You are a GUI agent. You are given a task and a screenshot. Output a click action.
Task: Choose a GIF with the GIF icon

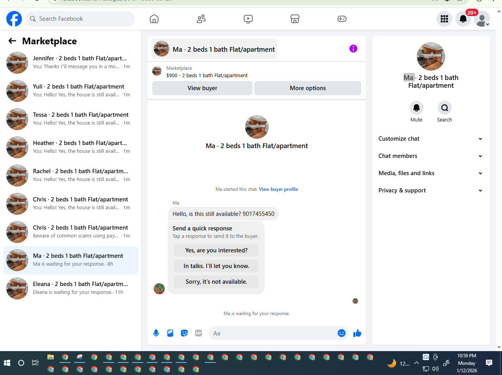(198, 333)
